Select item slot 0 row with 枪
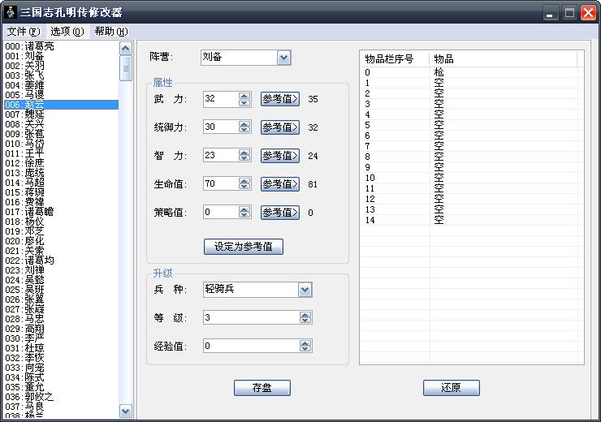Image resolution: width=601 pixels, height=422 pixels. point(439,72)
